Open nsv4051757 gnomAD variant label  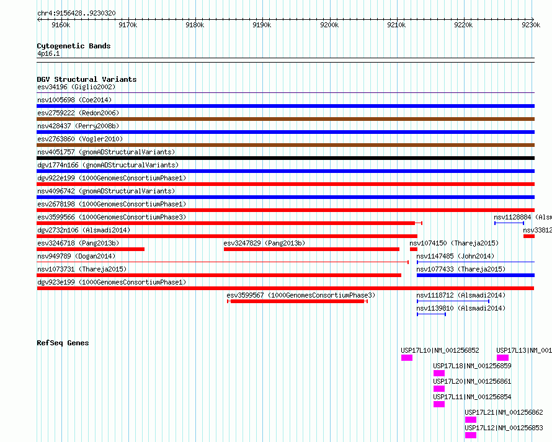(x=106, y=152)
